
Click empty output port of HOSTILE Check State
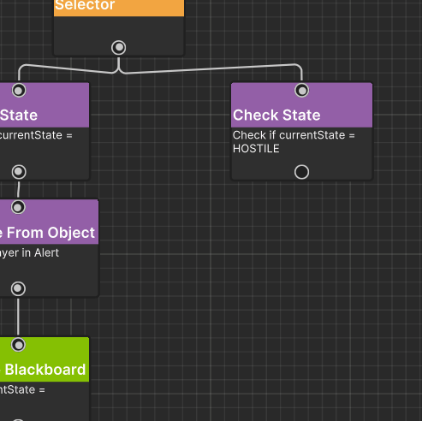(301, 172)
